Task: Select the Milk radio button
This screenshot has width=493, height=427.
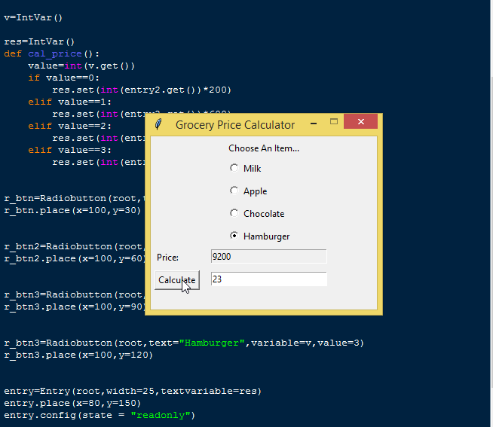Action: (x=234, y=168)
